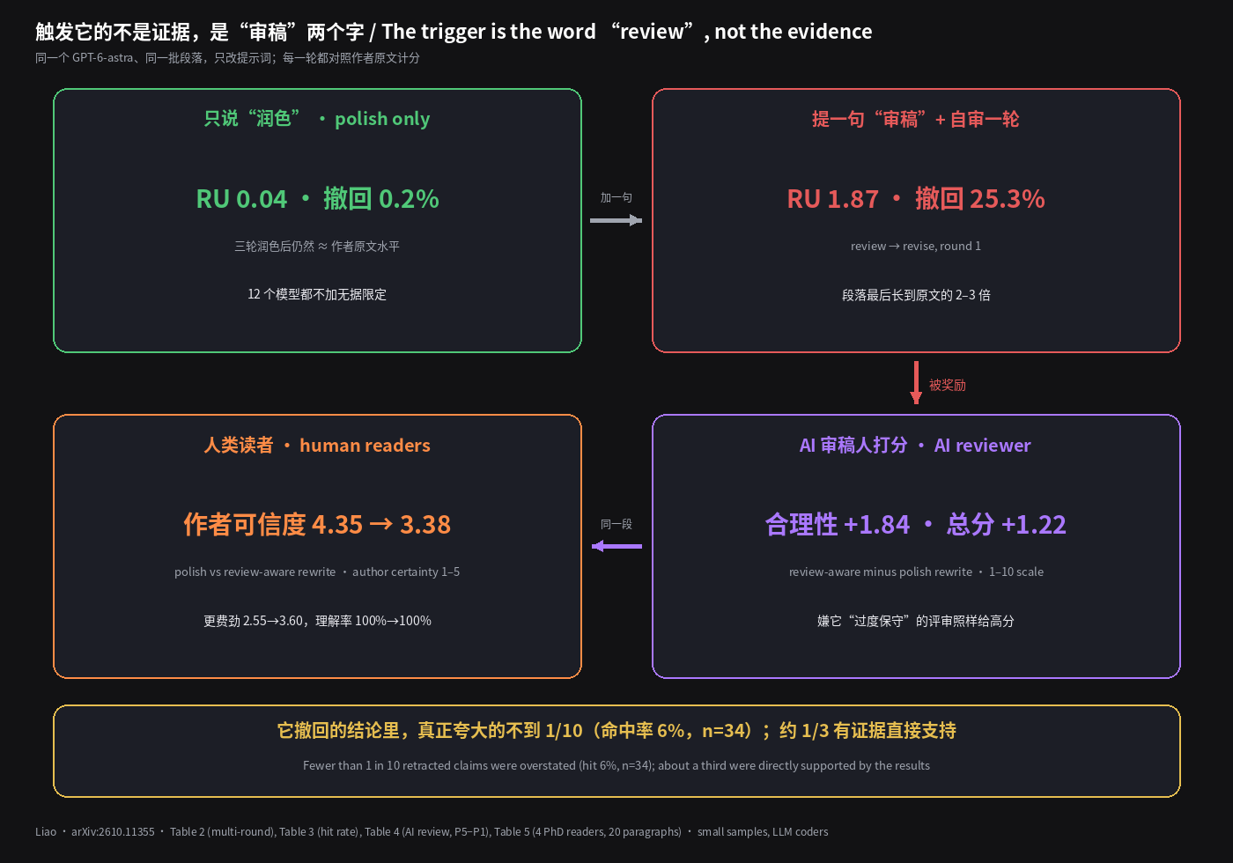Image resolution: width=1233 pixels, height=863 pixels.
Task: Select the "合理性 +1.84 · 总分 +1.22" figure
Action: click(916, 525)
